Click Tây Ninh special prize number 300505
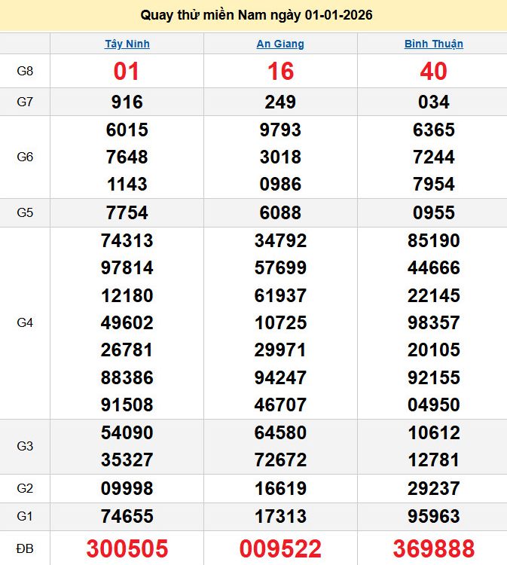This screenshot has height=565, width=507. point(127,548)
